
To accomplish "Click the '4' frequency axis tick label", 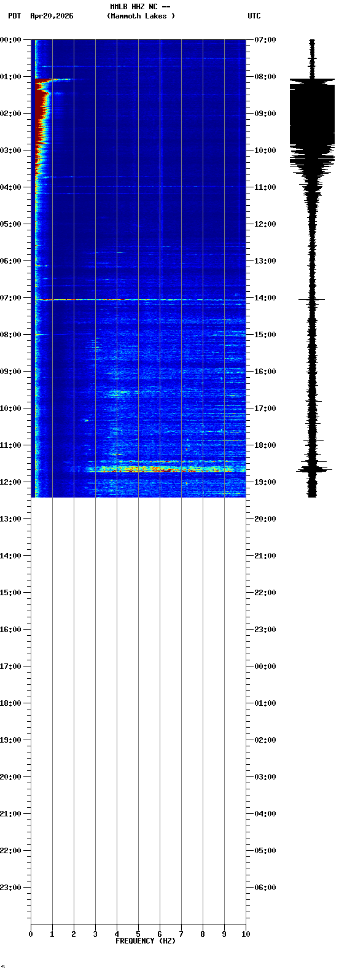I will click(117, 934).
